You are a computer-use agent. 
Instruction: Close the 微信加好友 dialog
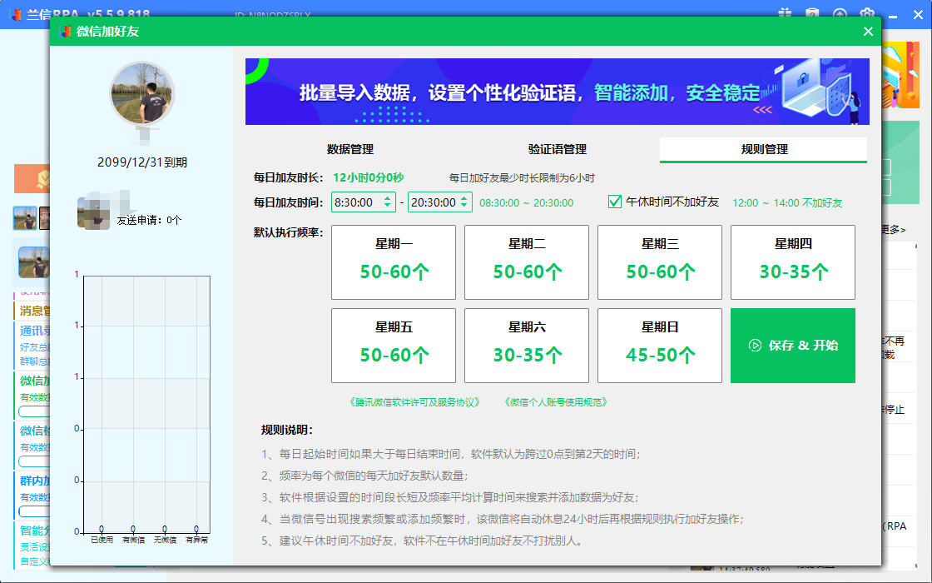[868, 32]
